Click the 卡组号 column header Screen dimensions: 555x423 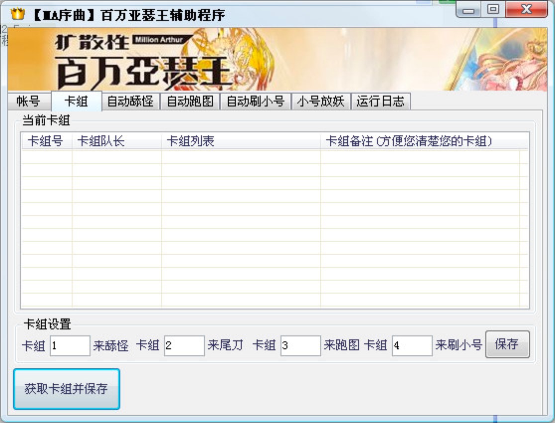[46, 141]
